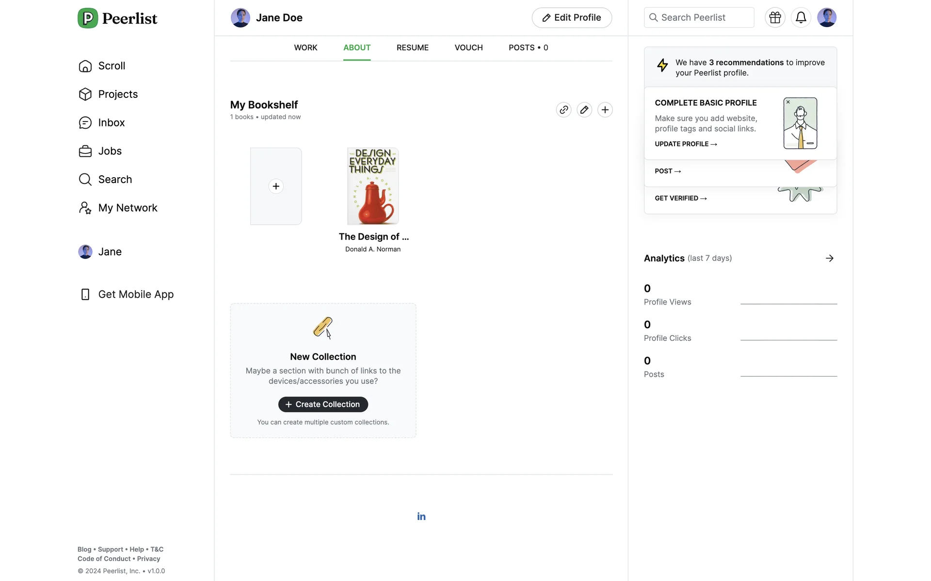This screenshot has height=581, width=931.
Task: Follow the Update Profile link
Action: [685, 144]
